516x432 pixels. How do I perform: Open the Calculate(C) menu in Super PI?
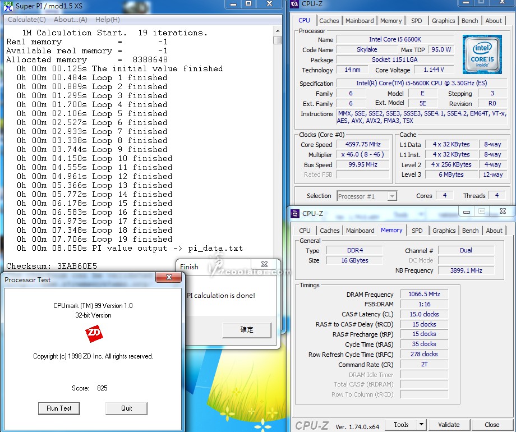coord(27,20)
